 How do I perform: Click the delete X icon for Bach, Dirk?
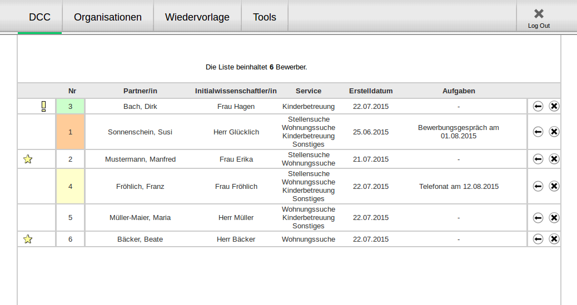pyautogui.click(x=554, y=106)
